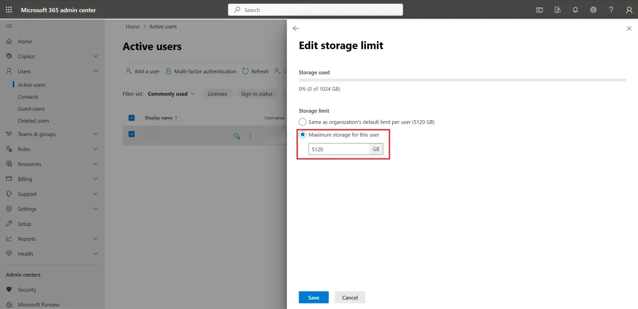Expand Teams & groups section
Image resolution: width=638 pixels, height=309 pixels.
coord(96,134)
